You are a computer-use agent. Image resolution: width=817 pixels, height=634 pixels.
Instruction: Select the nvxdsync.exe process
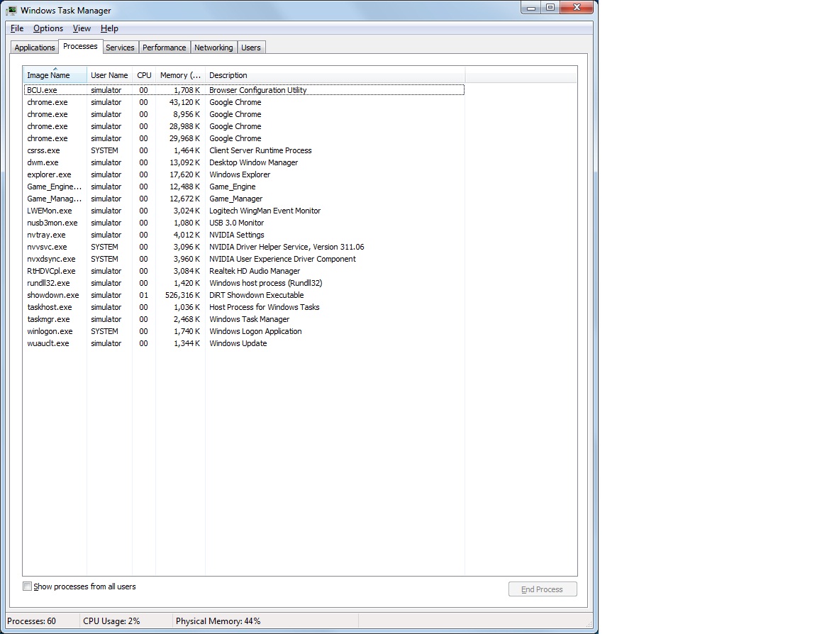coord(244,259)
